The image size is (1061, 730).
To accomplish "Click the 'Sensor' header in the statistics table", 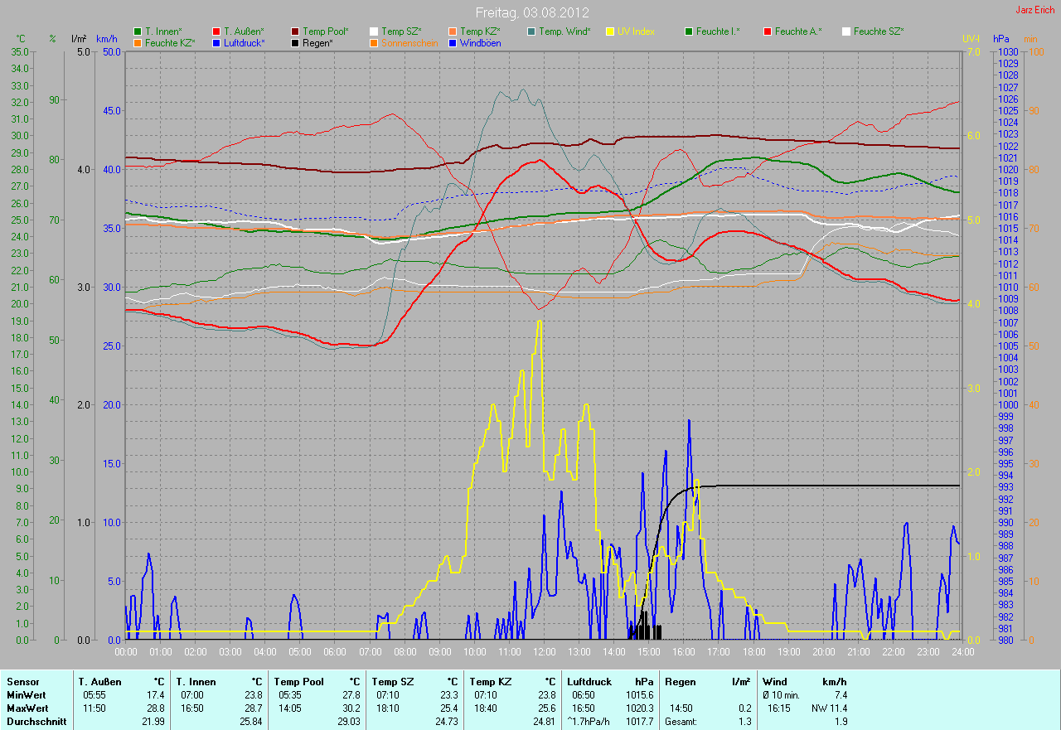I will pyautogui.click(x=22, y=682).
